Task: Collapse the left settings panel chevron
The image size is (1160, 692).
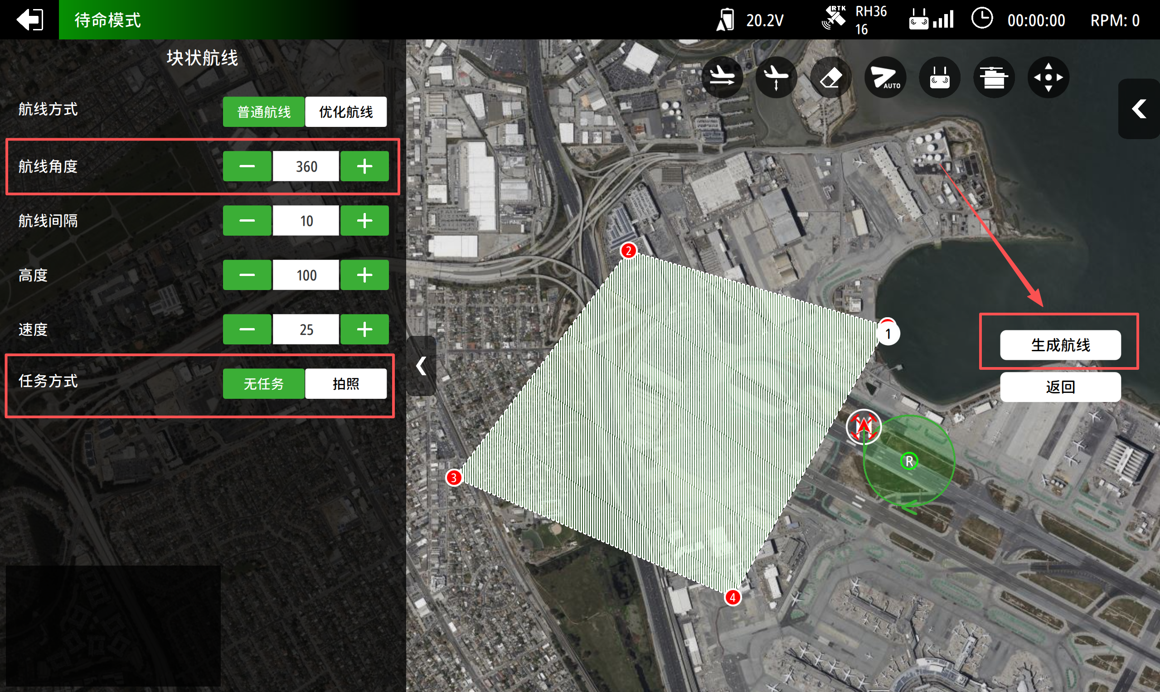Action: 421,366
